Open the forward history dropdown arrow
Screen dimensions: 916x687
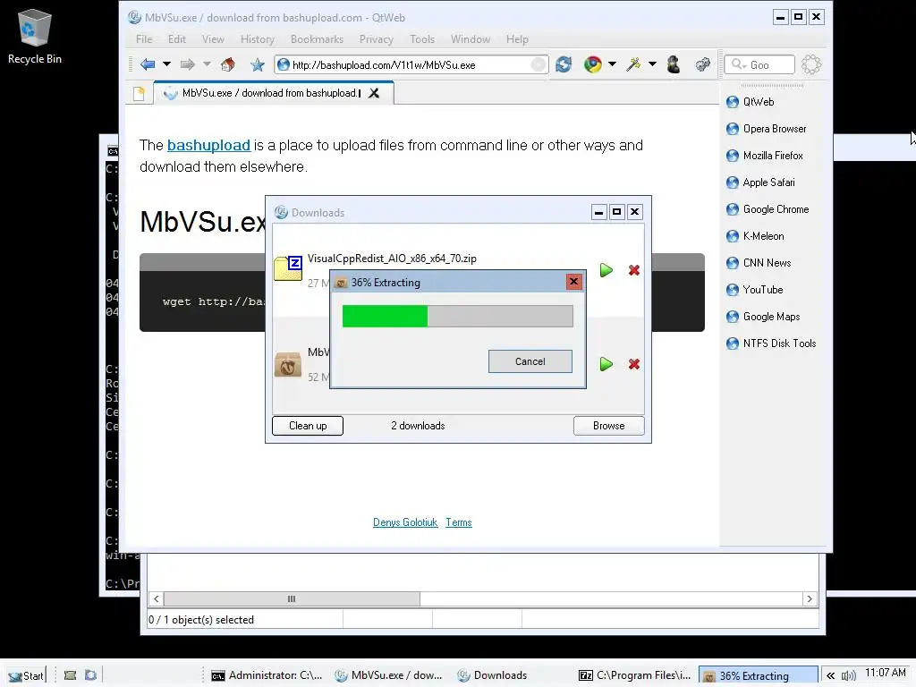pyautogui.click(x=207, y=64)
